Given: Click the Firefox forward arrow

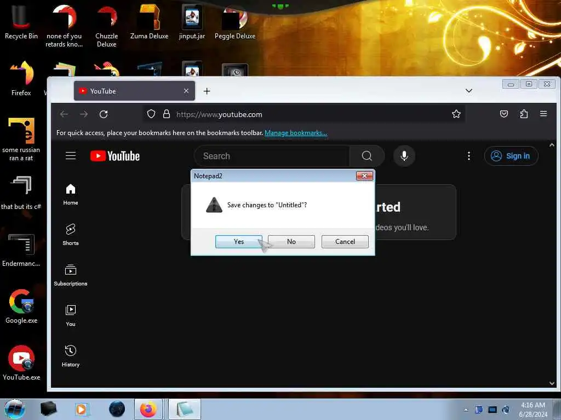Looking at the screenshot, I should click(84, 114).
